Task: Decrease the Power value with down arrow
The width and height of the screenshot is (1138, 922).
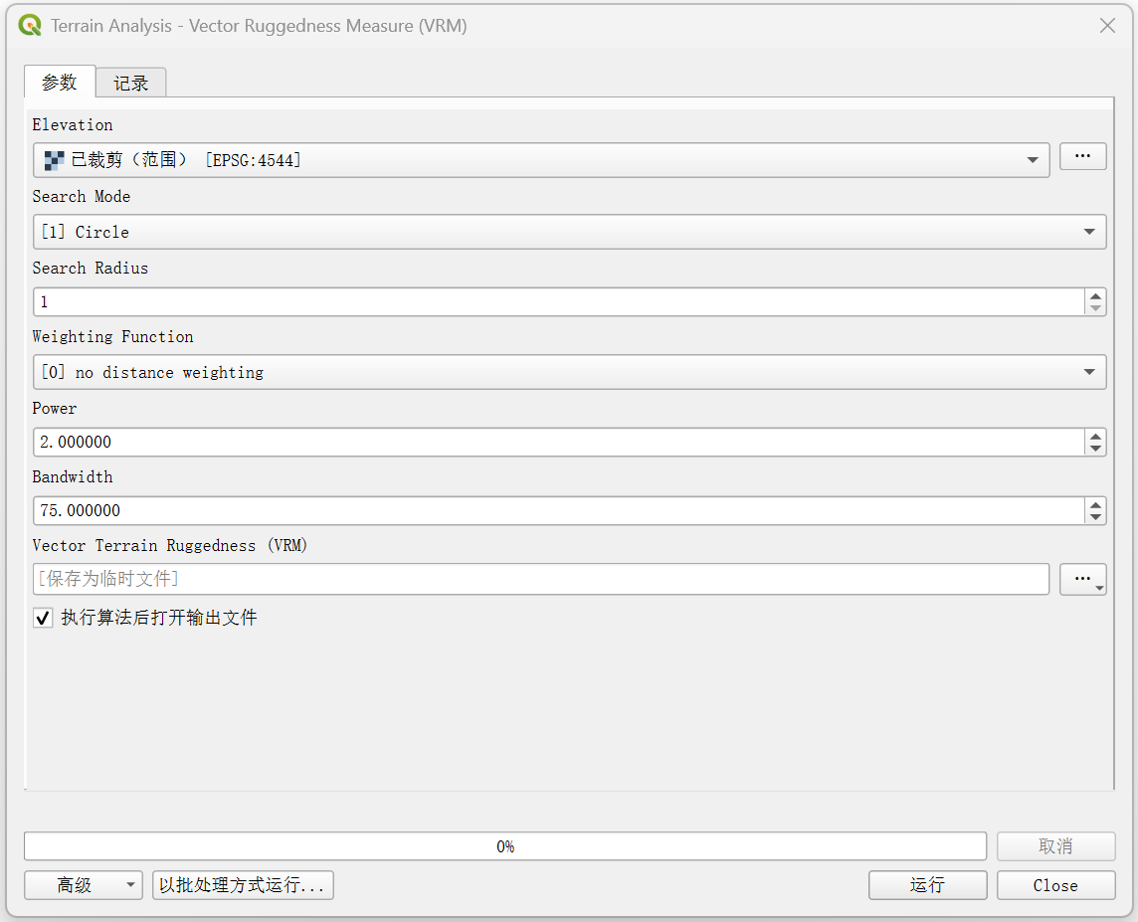Action: tap(1095, 449)
